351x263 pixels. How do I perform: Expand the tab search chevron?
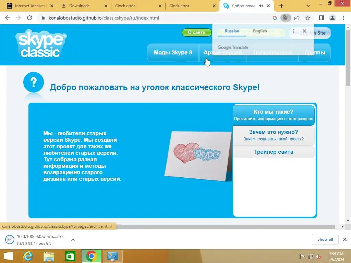(308, 6)
